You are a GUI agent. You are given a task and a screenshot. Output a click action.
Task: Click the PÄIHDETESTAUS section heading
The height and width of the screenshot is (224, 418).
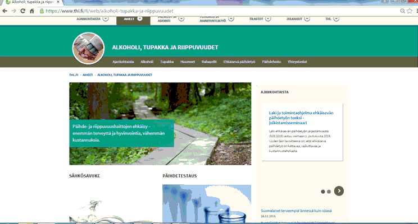pos(180,176)
